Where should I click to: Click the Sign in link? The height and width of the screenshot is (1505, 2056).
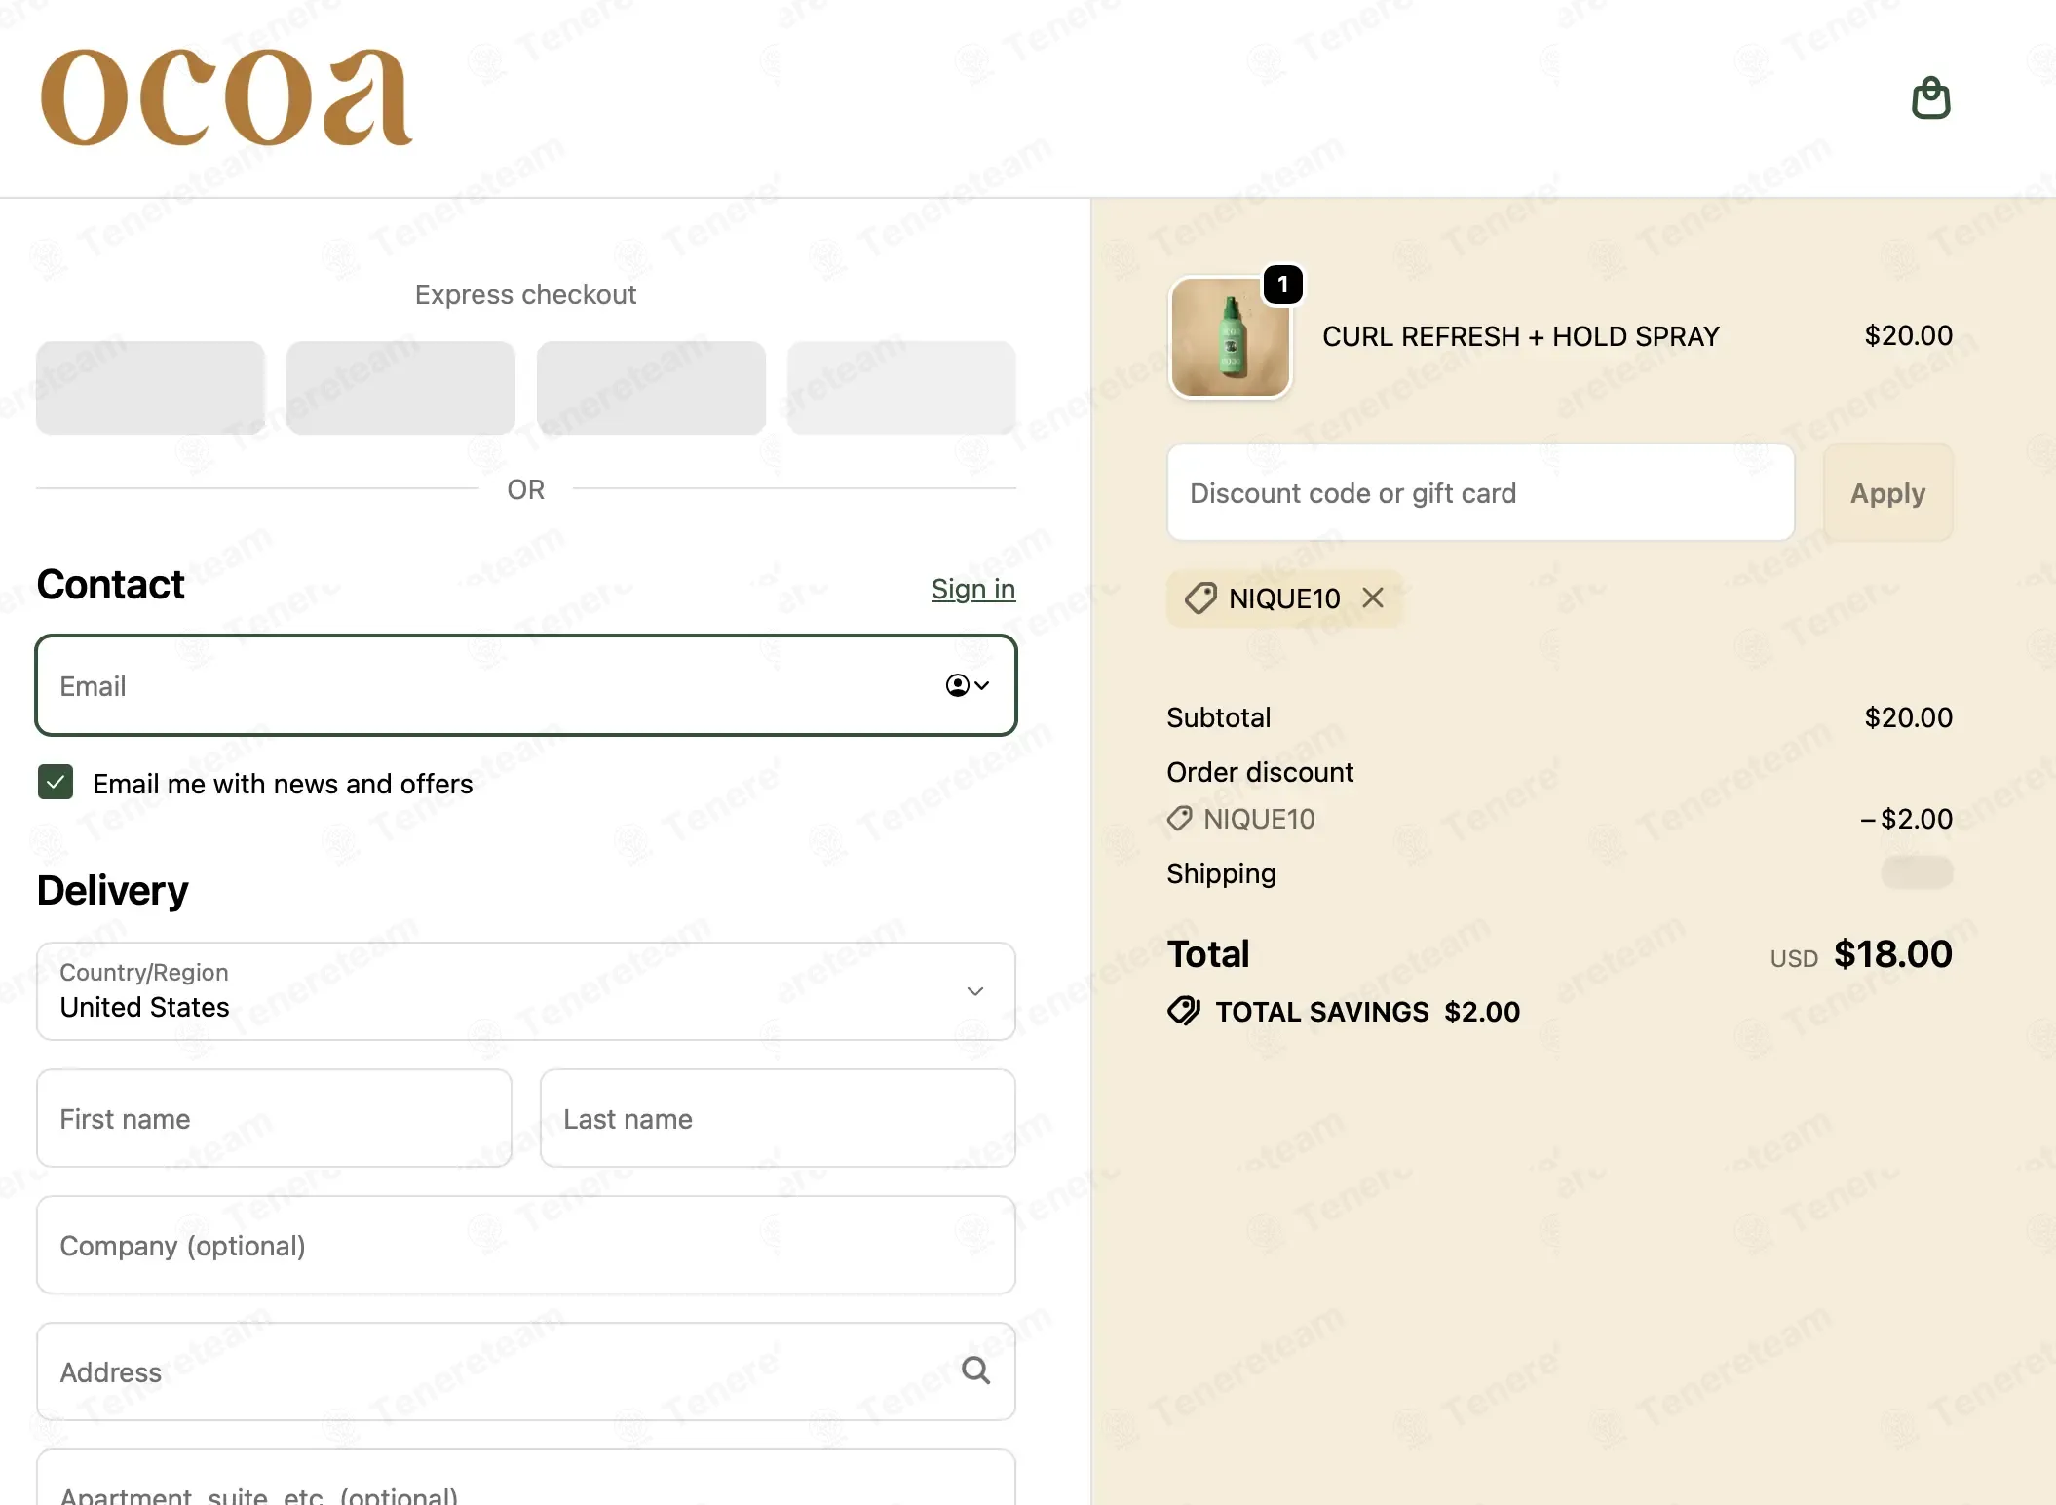972,589
